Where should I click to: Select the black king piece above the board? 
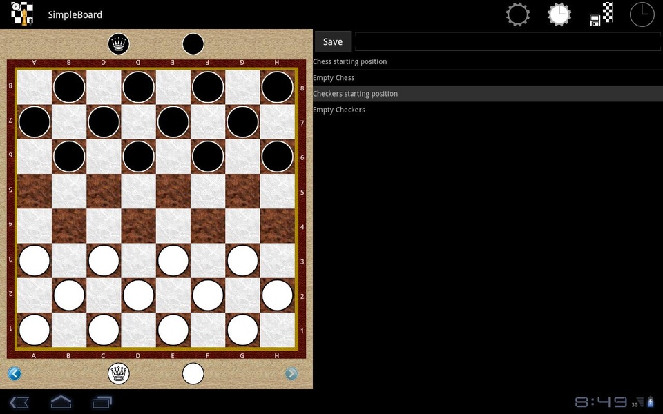tap(118, 44)
